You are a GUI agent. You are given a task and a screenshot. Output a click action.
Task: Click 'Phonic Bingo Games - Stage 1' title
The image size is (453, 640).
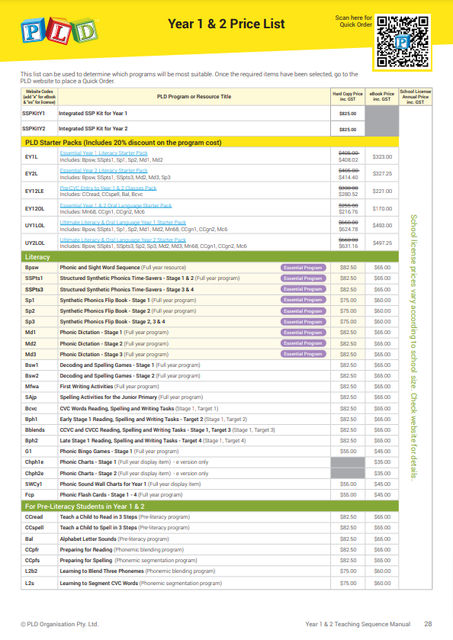tap(96, 452)
